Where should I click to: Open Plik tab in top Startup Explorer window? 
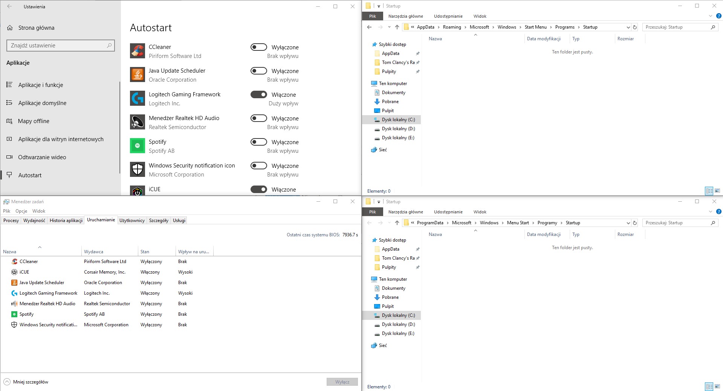(x=373, y=16)
